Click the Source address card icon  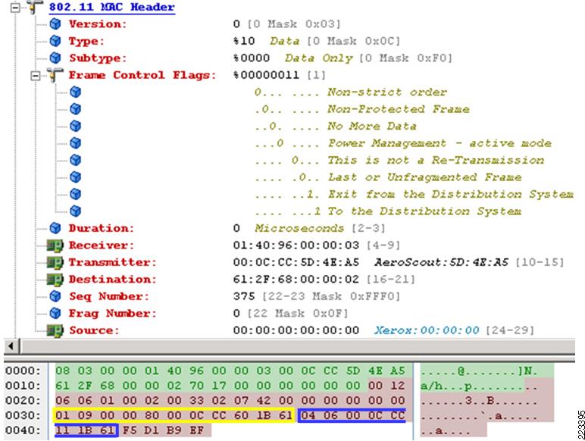click(55, 330)
